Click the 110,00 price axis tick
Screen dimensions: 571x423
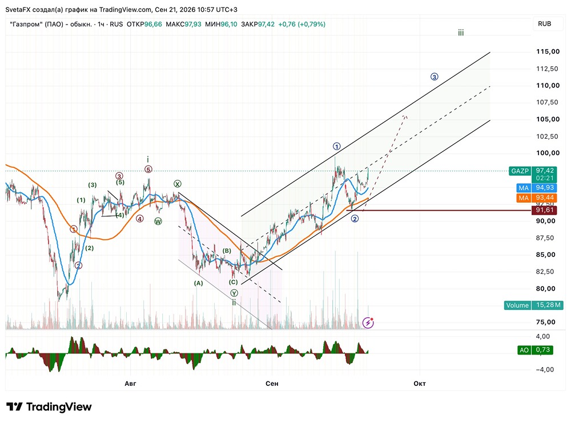[x=548, y=86]
